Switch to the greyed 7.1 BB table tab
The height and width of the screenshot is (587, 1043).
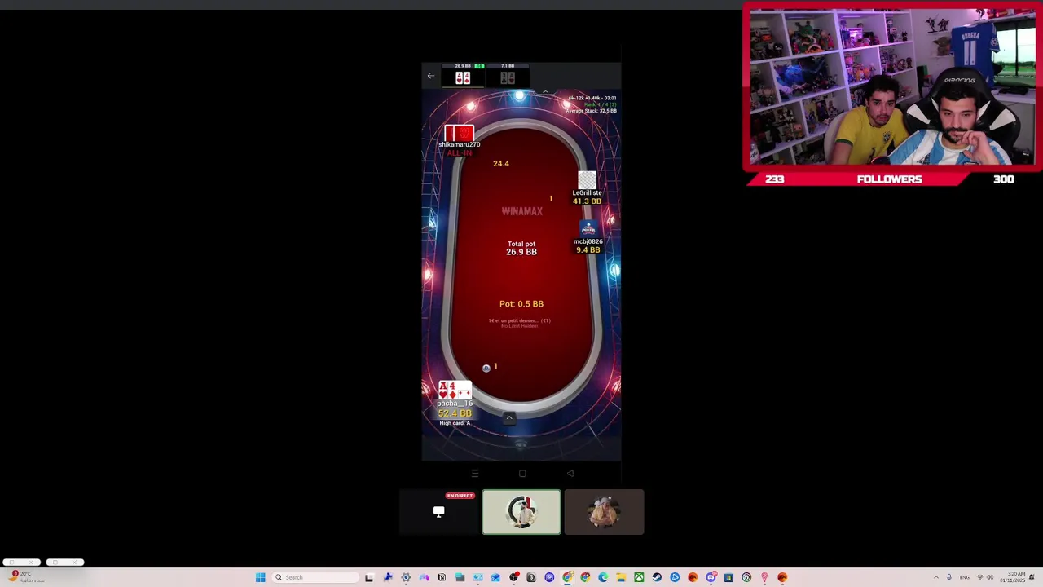[508, 77]
